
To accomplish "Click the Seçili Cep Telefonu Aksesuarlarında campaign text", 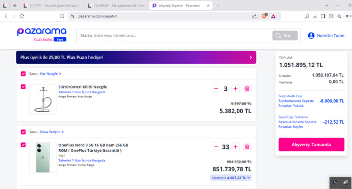I will click(x=297, y=122).
